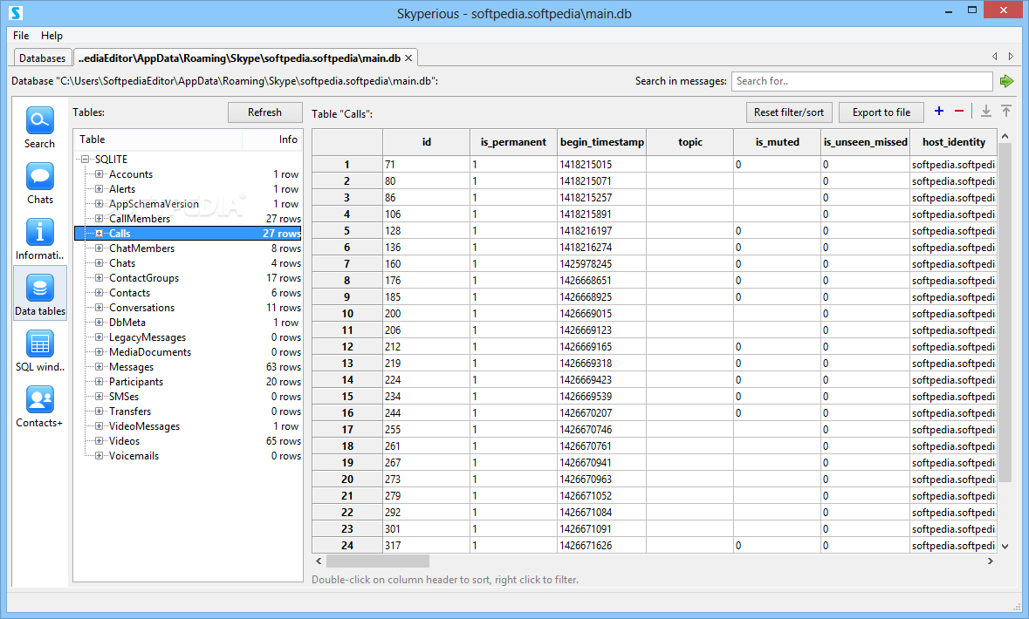Click the Info column header in tables panel
Viewport: 1029px width, 619px height.
[x=271, y=139]
